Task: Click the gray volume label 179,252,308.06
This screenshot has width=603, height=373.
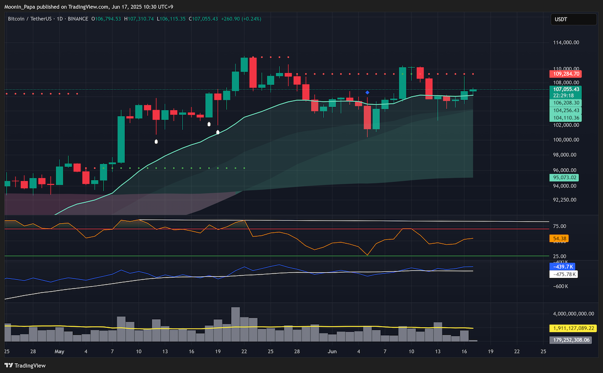Action: coord(570,340)
